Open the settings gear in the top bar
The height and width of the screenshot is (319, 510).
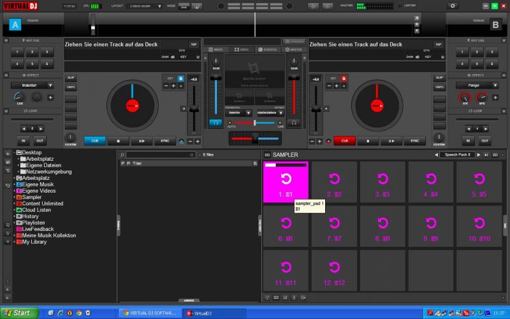[x=453, y=6]
